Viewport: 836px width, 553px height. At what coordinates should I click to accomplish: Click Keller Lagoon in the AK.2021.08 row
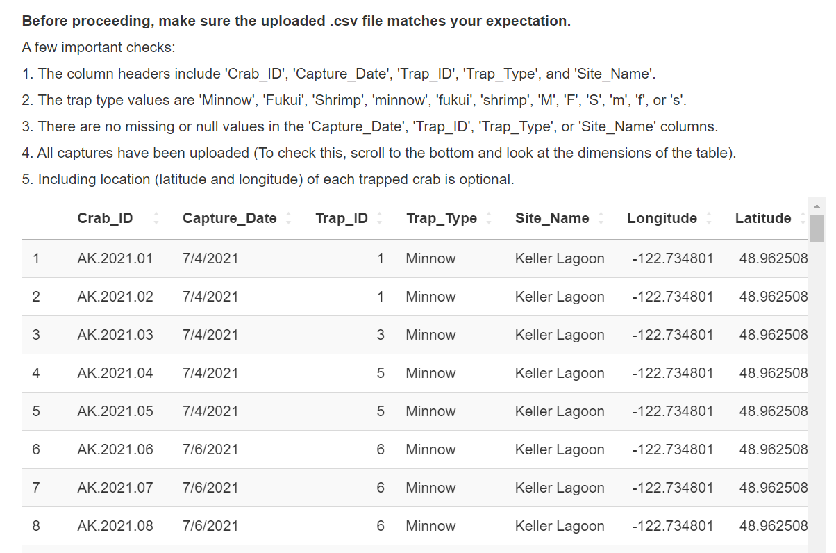click(560, 526)
